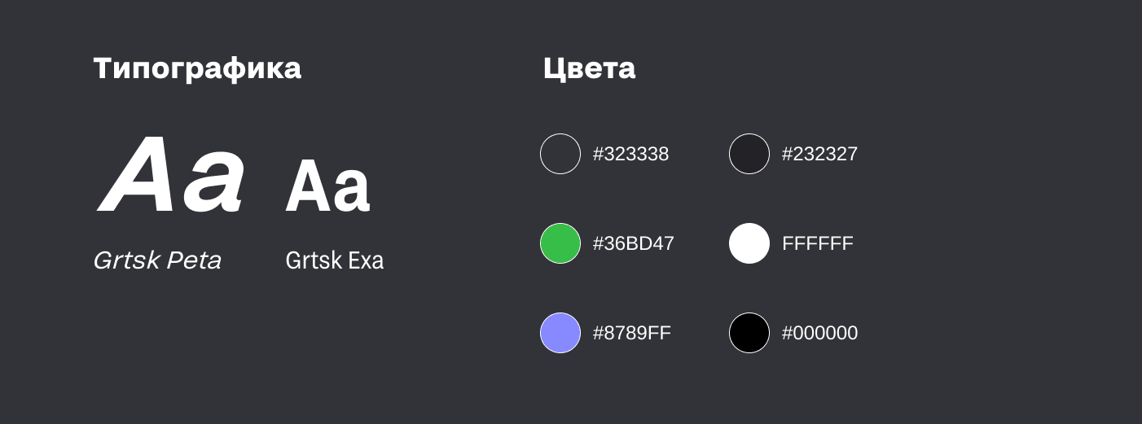Select the Grtsk Exa font name

334,260
